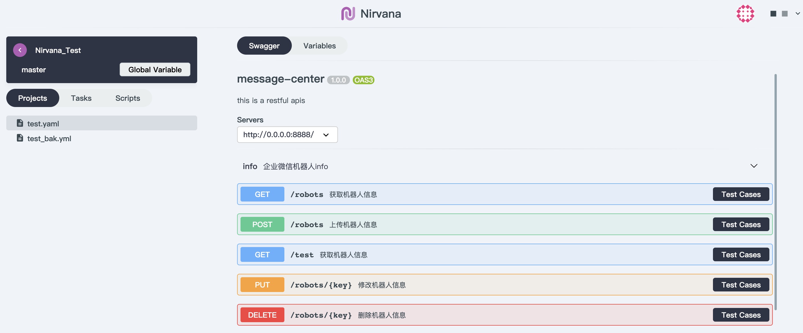Click the dark square icon at top right
Screen dimensions: 803x333
tap(773, 14)
